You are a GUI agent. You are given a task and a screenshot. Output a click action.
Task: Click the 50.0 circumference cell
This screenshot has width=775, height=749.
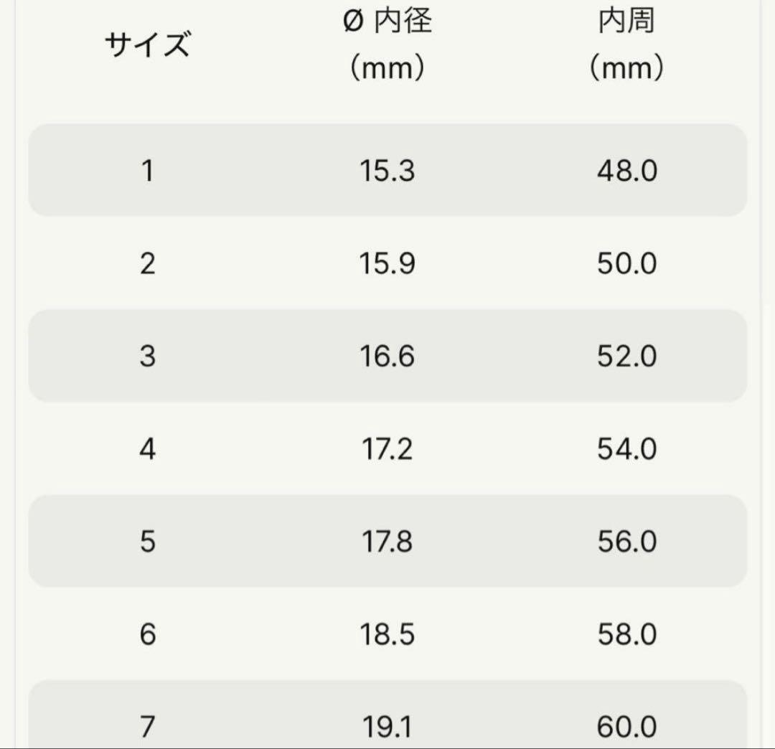[626, 264]
